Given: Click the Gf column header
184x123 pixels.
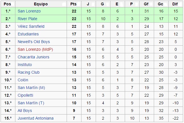Looking at the screenshot, I should (x=147, y=4).
